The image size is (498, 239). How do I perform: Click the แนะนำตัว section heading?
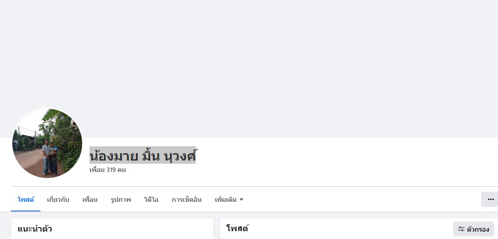click(34, 229)
